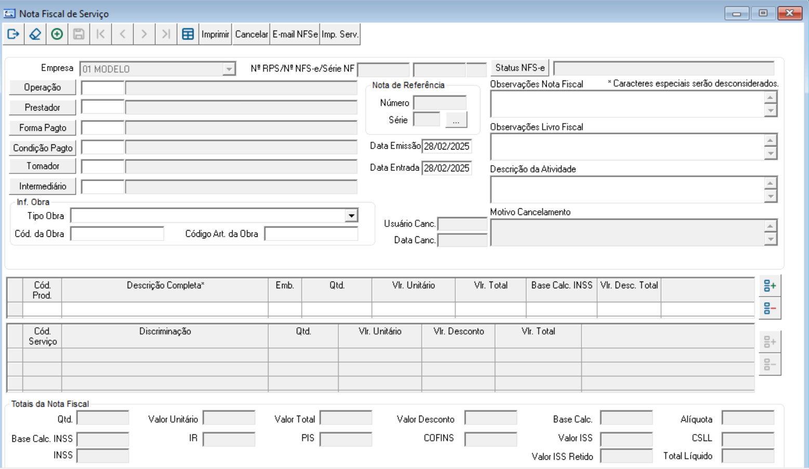The height and width of the screenshot is (469, 809).
Task: Click Descrição da Atividade text area
Action: pos(628,189)
